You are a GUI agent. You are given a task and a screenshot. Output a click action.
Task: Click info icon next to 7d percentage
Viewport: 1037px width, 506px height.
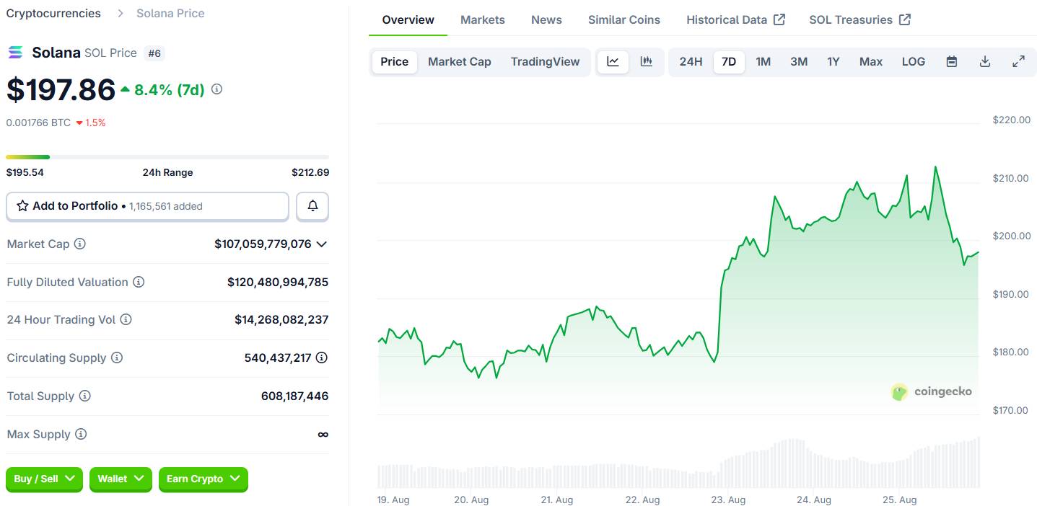coord(216,89)
